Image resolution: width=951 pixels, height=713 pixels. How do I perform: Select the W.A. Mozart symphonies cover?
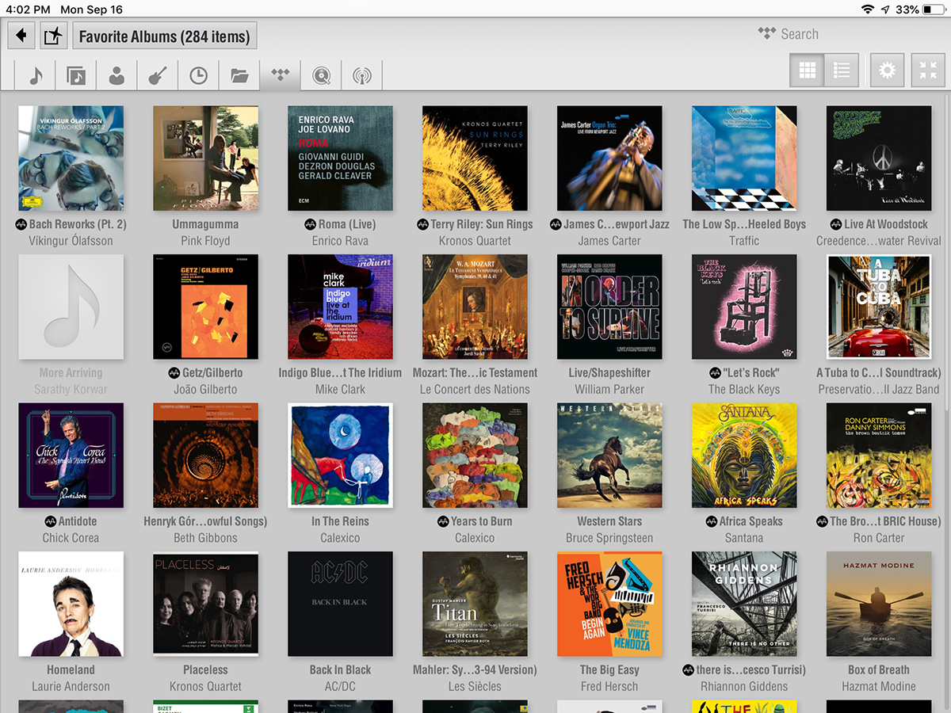[475, 307]
